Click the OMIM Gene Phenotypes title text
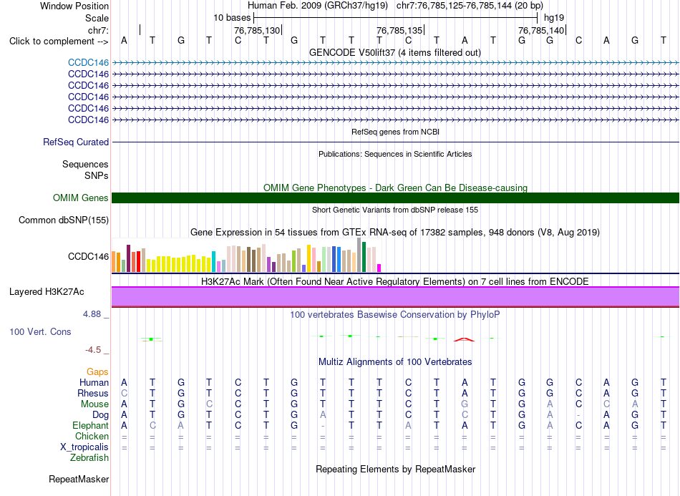This screenshot has width=680, height=496. pyautogui.click(x=395, y=188)
